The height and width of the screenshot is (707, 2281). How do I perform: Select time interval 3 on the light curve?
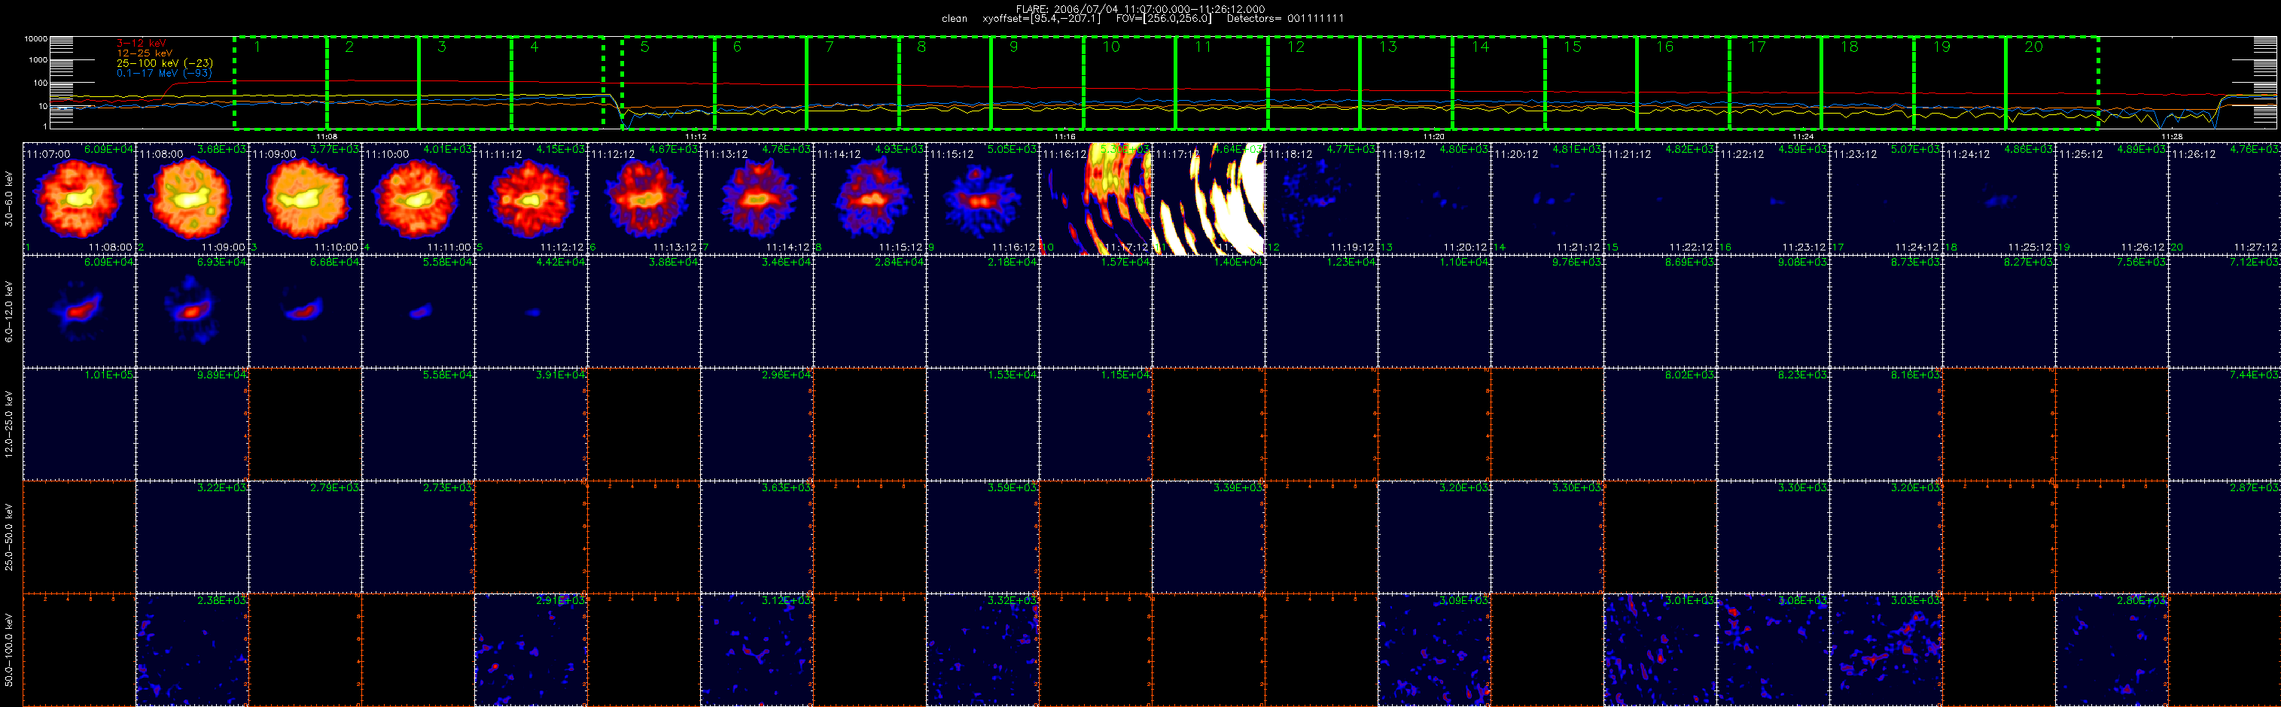click(466, 82)
